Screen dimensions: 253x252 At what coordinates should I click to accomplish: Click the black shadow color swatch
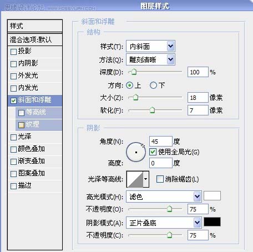point(212,222)
